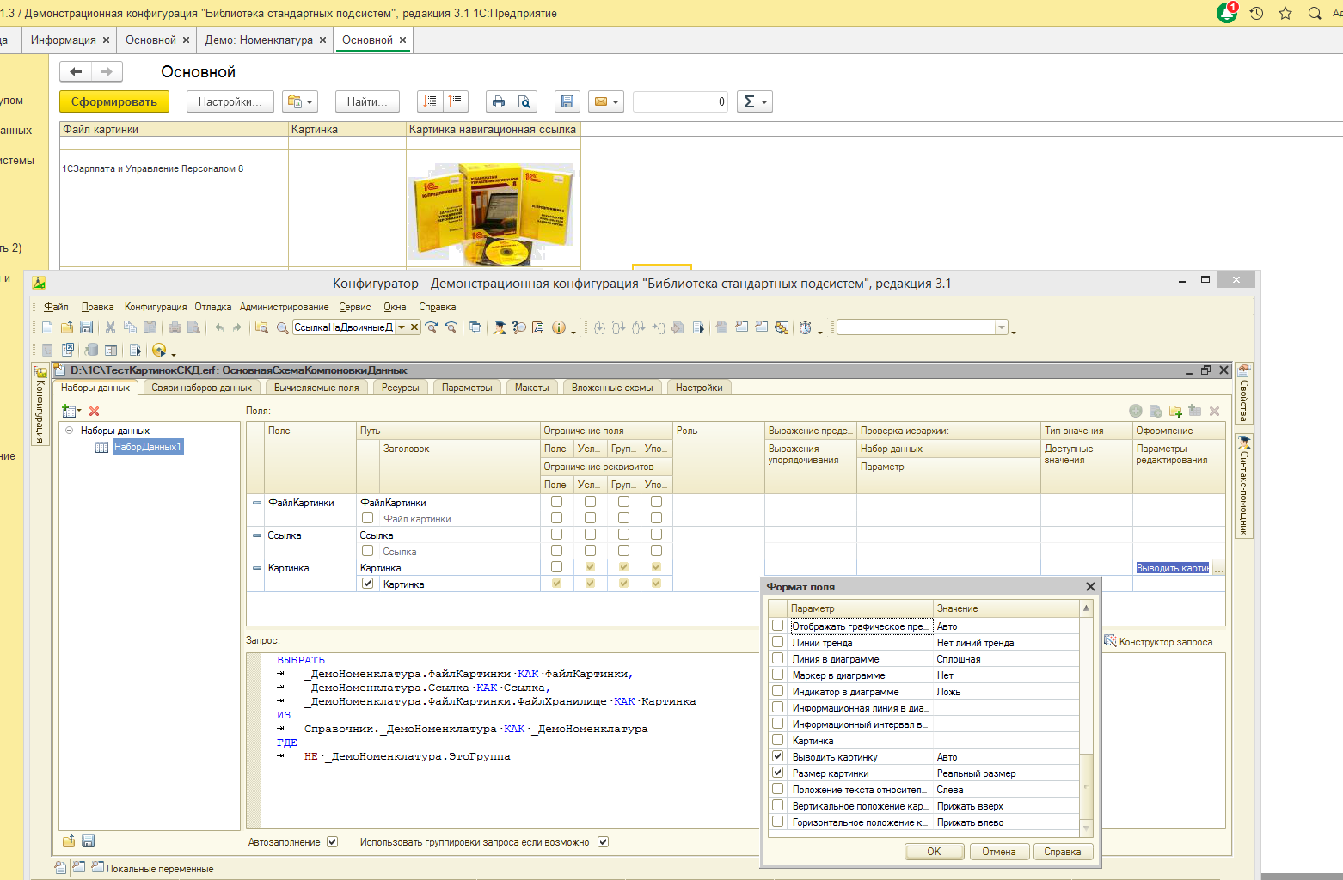Image resolution: width=1343 pixels, height=880 pixels.
Task: Click the search icon in 1C title bar
Action: pyautogui.click(x=1315, y=13)
